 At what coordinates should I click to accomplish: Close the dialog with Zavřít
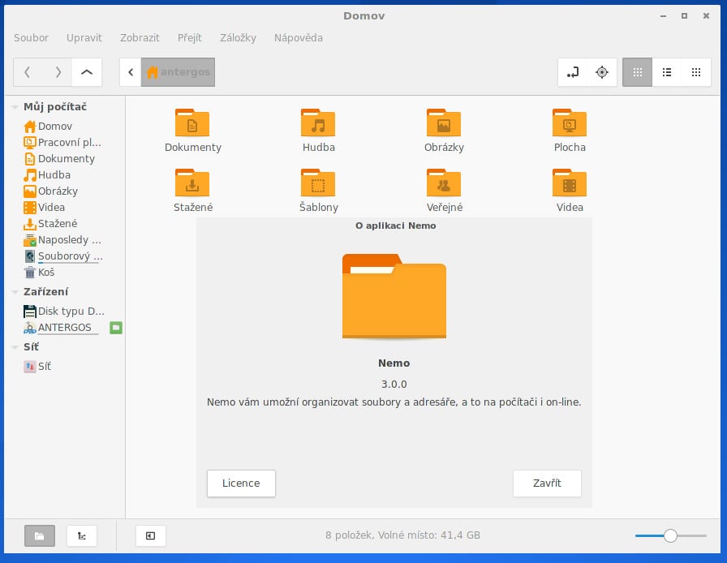coord(547,483)
